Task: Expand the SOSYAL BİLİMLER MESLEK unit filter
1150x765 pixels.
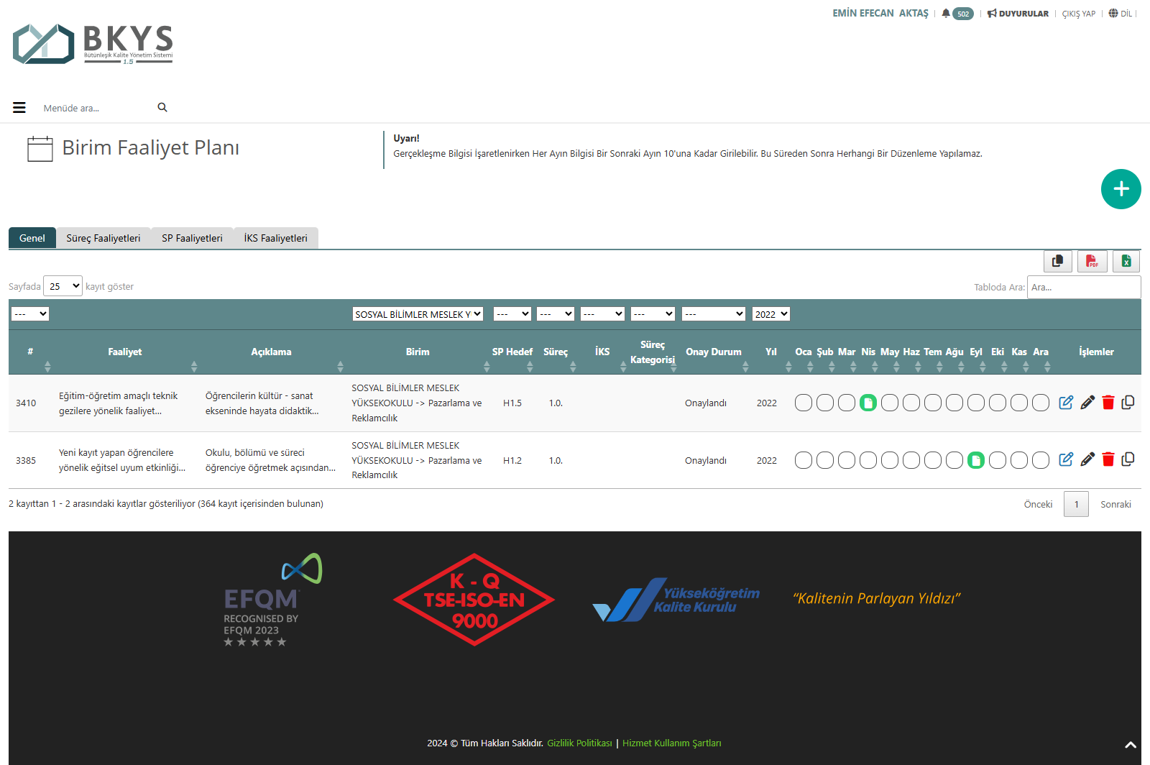Action: click(x=418, y=314)
